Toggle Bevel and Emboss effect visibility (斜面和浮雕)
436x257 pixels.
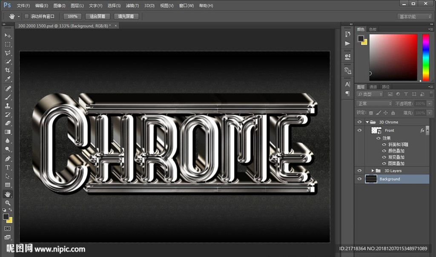[x=384, y=145]
